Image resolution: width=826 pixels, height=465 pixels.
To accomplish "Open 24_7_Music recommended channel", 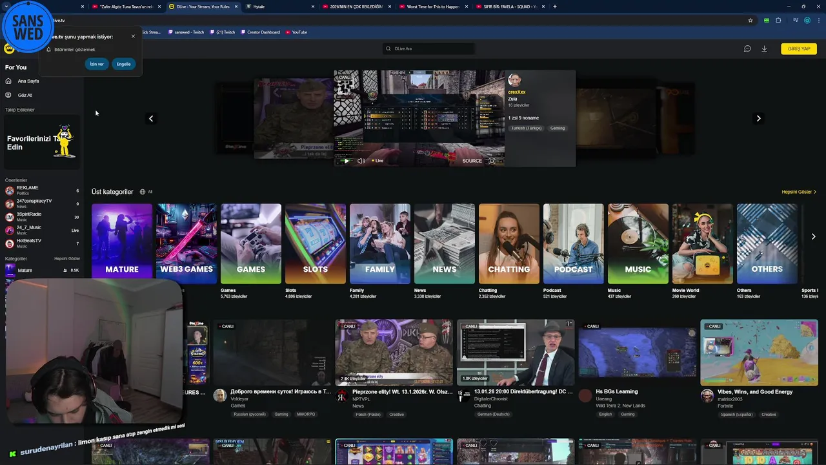I will (x=42, y=230).
